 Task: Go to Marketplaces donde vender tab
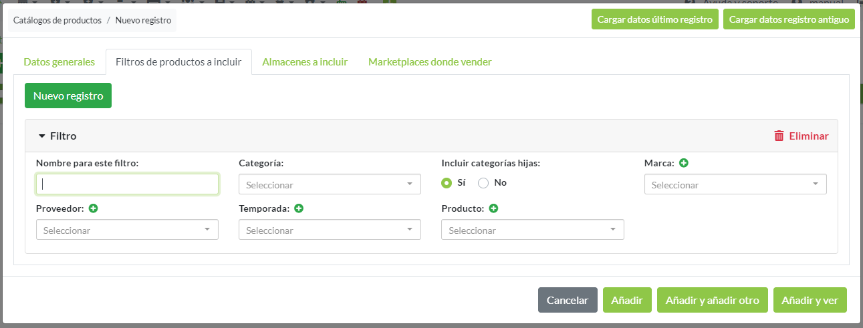click(x=430, y=62)
